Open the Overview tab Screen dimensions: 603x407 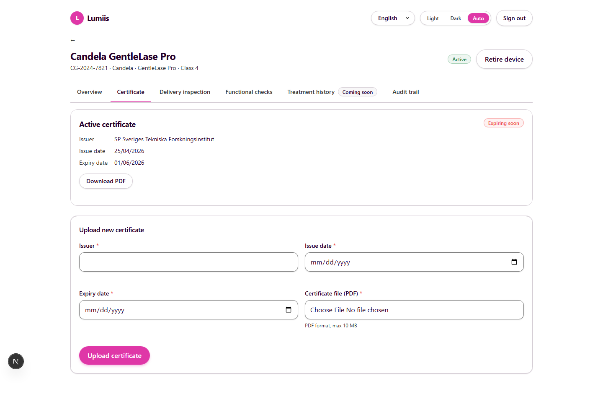pyautogui.click(x=90, y=92)
